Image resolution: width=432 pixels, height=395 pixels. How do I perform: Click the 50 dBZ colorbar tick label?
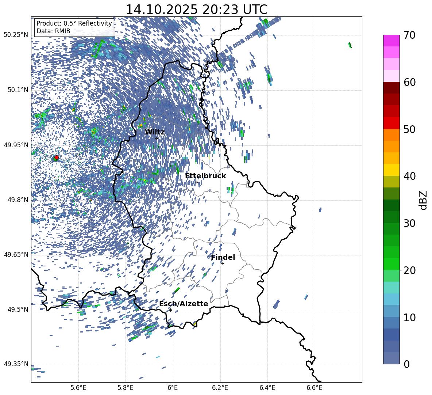click(409, 129)
